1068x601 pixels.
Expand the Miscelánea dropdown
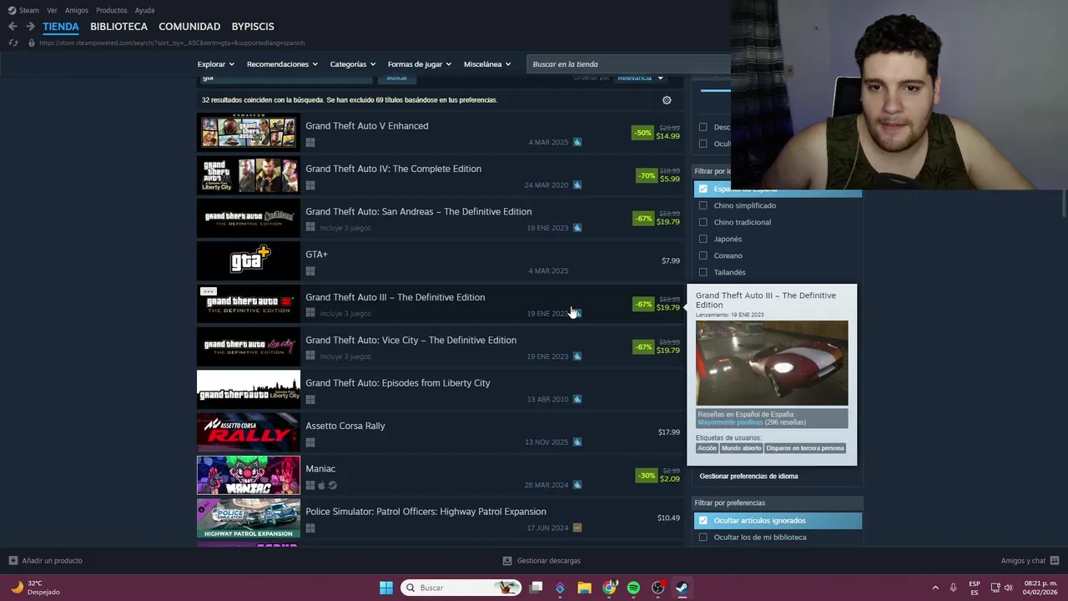(487, 64)
